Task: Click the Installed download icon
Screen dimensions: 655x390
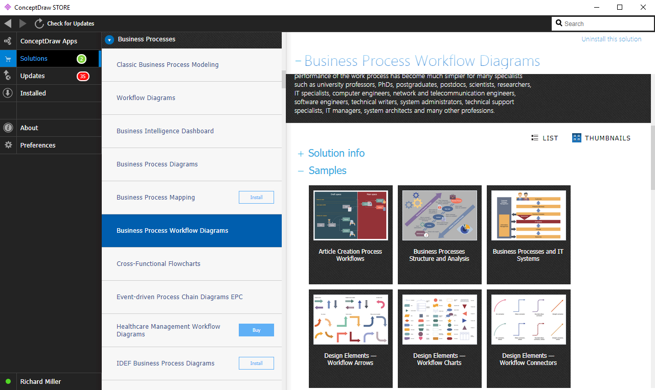Action: click(8, 93)
